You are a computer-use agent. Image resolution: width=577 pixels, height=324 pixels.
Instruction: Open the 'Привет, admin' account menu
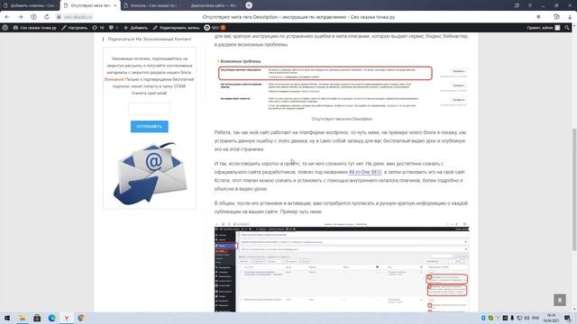(x=544, y=28)
